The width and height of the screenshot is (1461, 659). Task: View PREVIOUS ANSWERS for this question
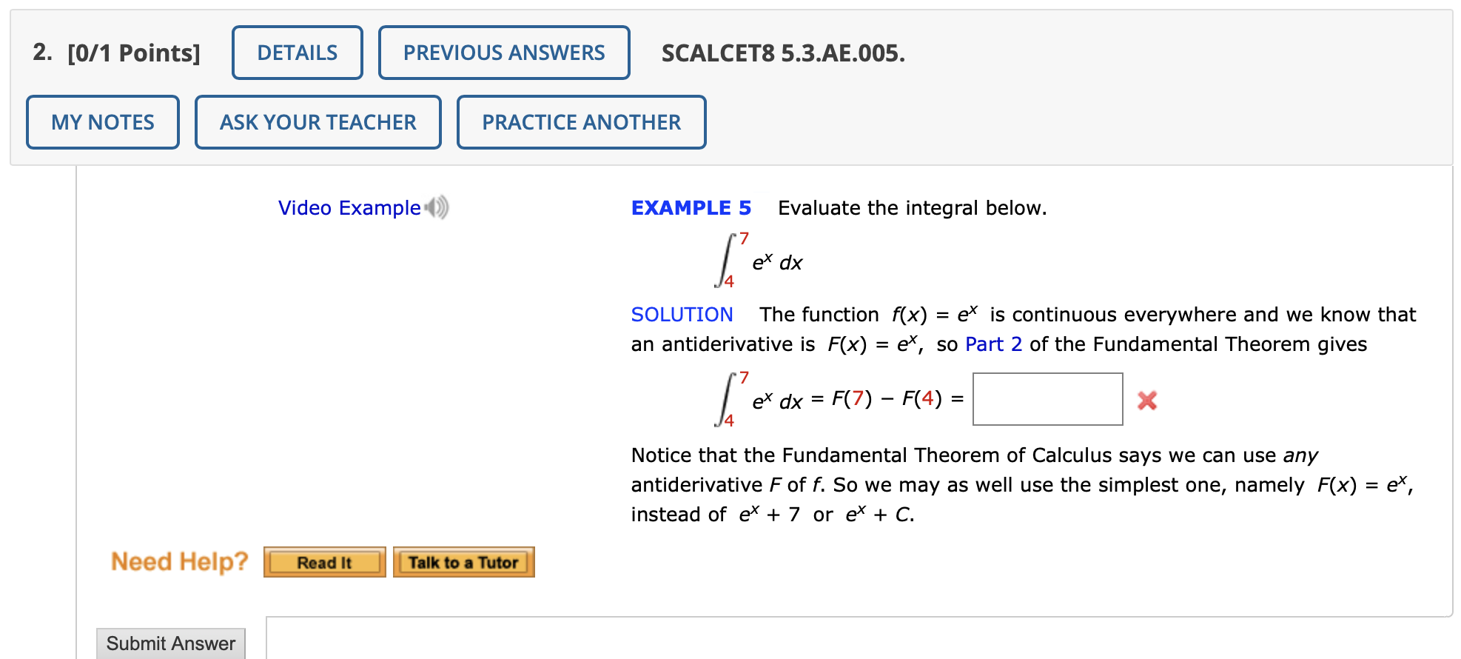[x=504, y=52]
